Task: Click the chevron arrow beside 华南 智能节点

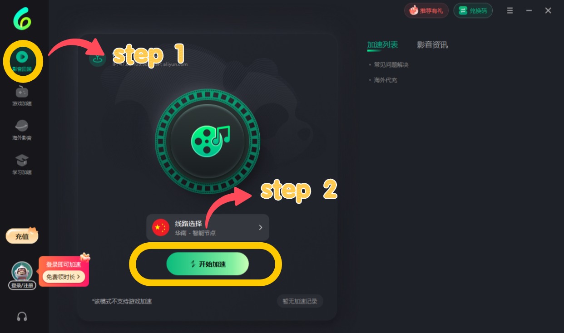Action: (x=261, y=227)
